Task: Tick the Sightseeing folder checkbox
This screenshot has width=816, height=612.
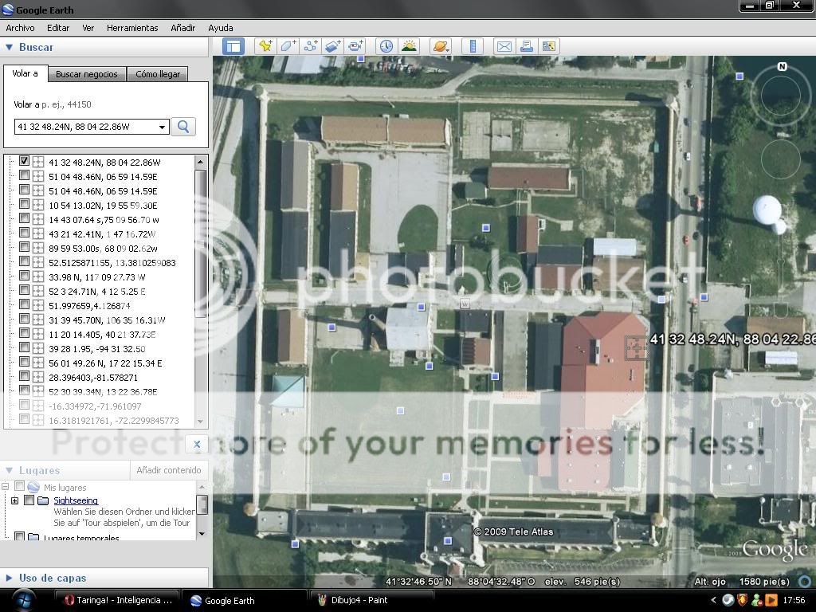Action: coord(29,500)
